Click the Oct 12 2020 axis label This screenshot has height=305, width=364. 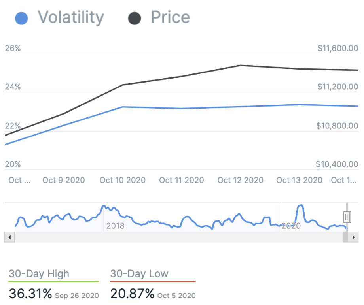(240, 180)
